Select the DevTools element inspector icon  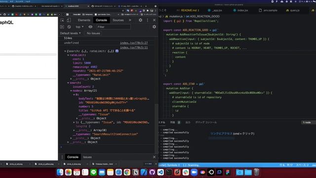click(x=62, y=20)
